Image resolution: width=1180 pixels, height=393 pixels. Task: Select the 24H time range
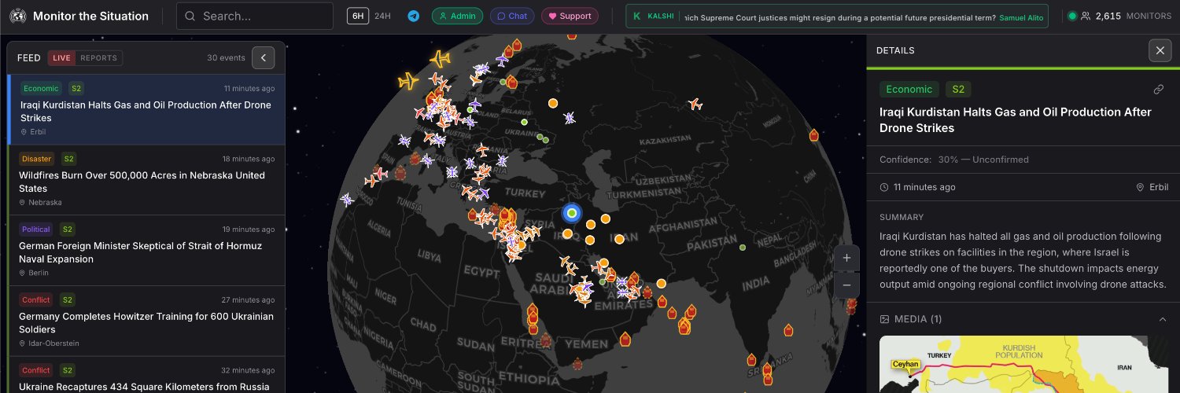pyautogui.click(x=382, y=16)
